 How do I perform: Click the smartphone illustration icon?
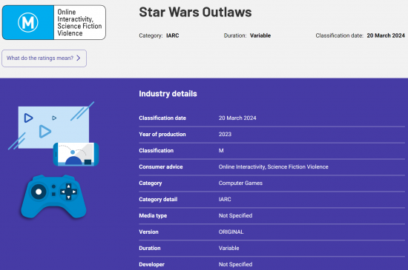(x=76, y=155)
